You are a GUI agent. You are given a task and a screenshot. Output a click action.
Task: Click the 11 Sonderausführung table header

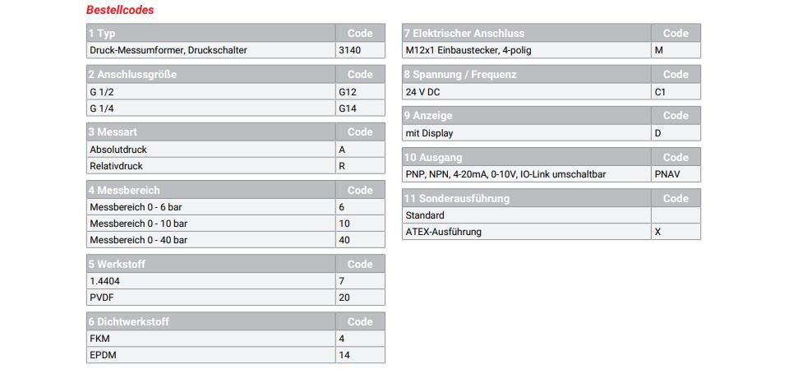pyautogui.click(x=551, y=198)
